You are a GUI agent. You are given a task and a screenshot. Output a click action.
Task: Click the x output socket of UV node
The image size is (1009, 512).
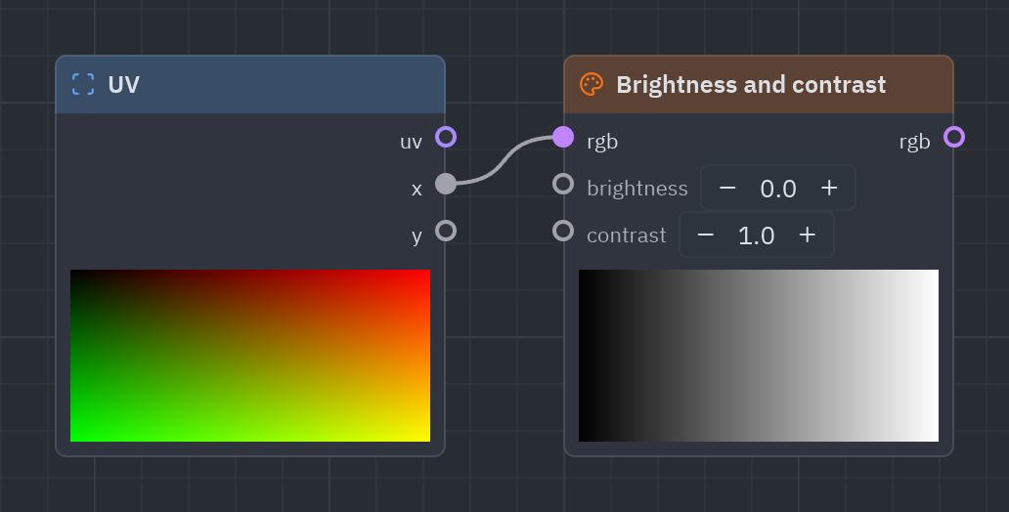click(x=446, y=184)
